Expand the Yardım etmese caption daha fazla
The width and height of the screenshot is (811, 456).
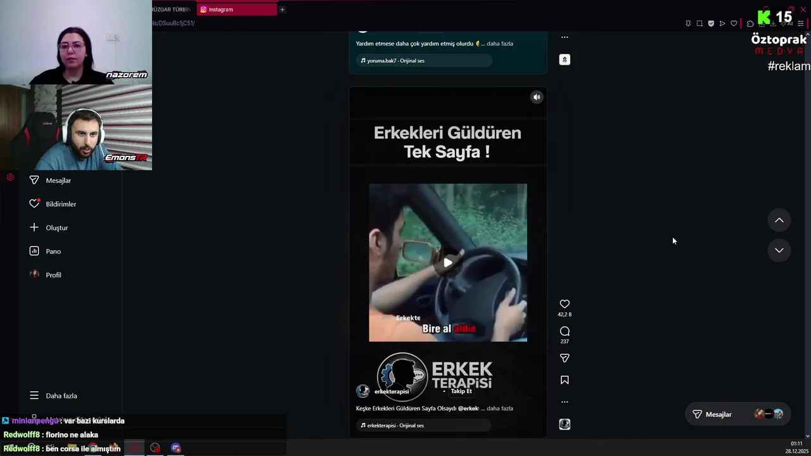click(x=500, y=44)
